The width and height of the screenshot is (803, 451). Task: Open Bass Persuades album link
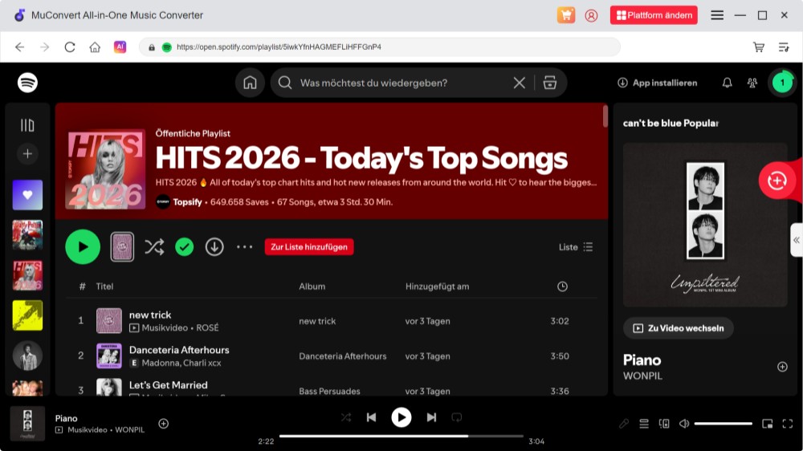[x=329, y=391]
